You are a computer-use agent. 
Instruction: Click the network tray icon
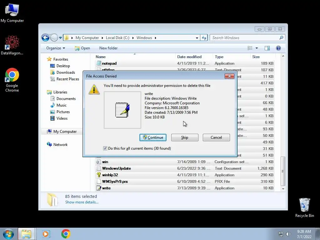pyautogui.click(x=281, y=234)
